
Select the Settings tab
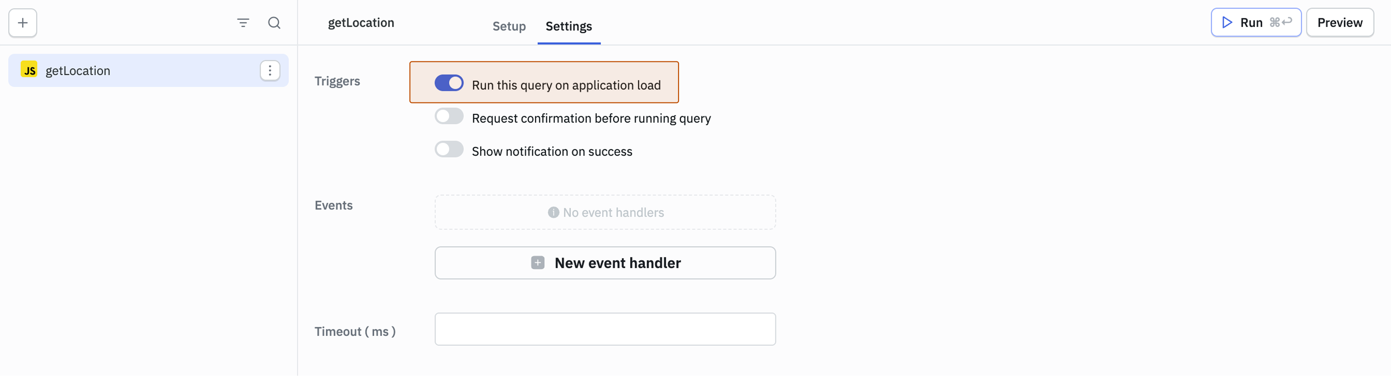[x=568, y=26]
